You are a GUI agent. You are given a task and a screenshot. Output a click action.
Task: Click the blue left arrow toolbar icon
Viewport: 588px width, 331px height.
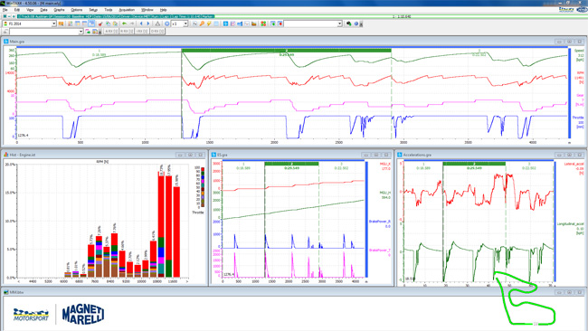coord(141,24)
